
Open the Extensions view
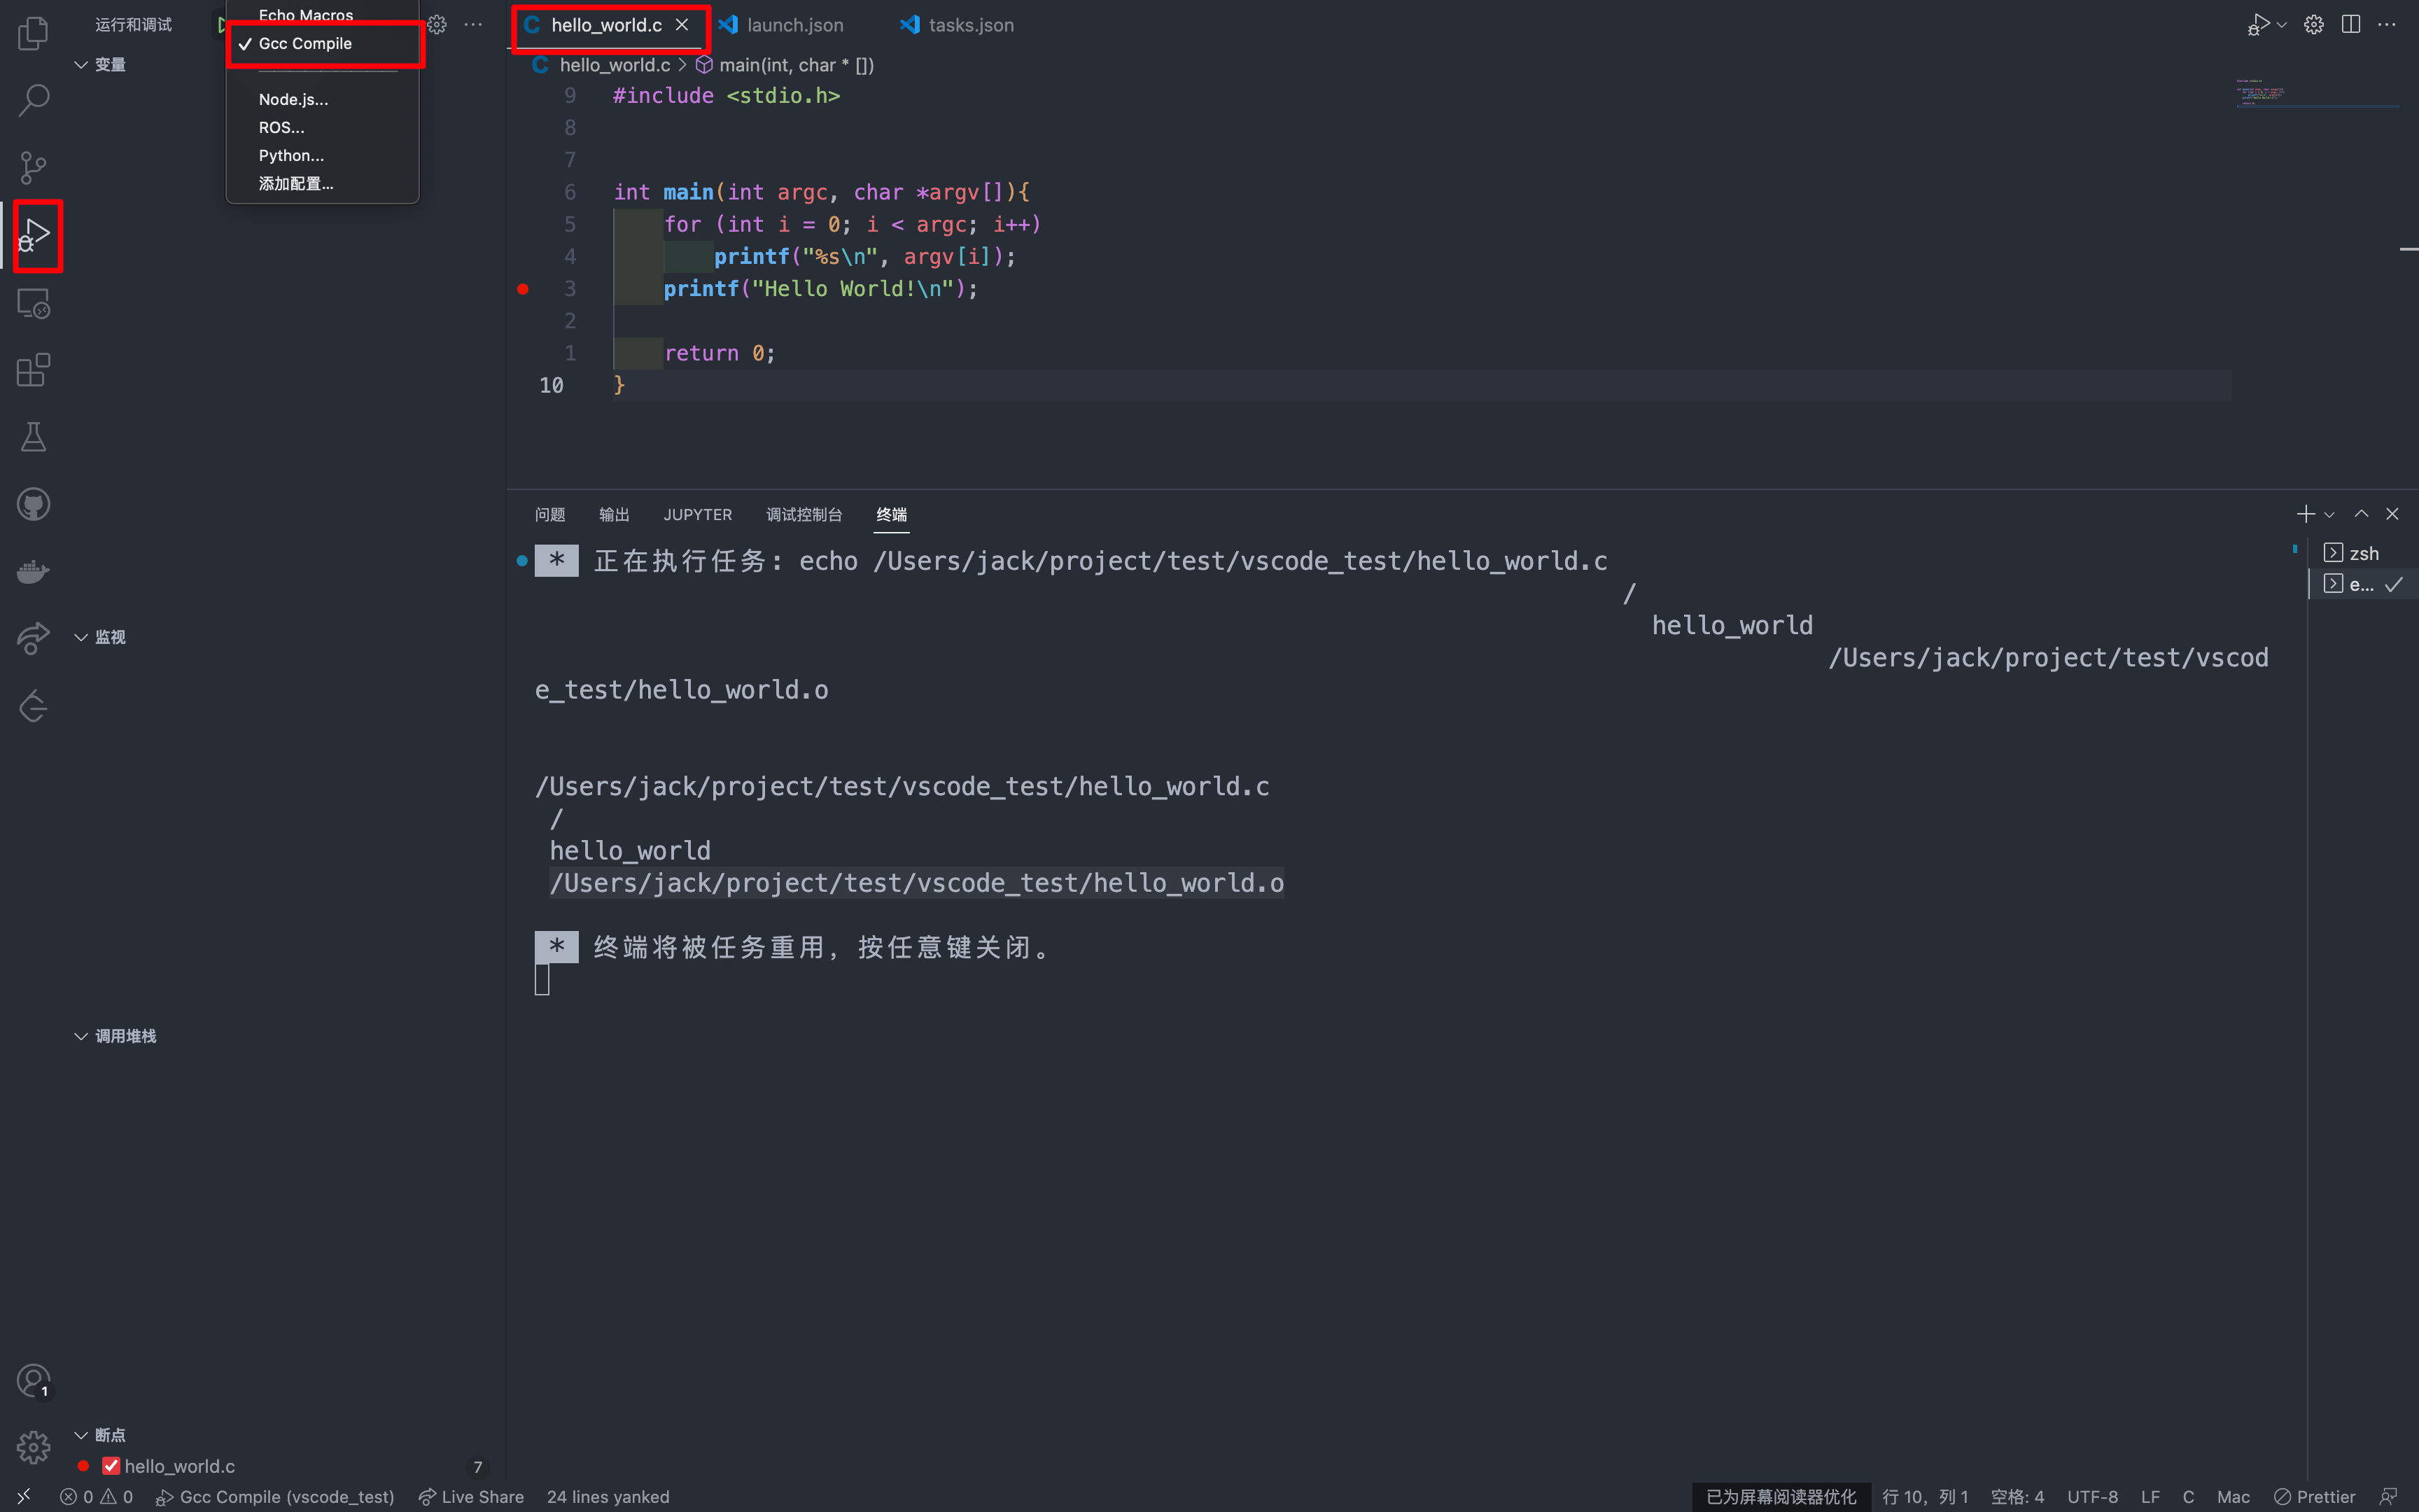click(33, 370)
